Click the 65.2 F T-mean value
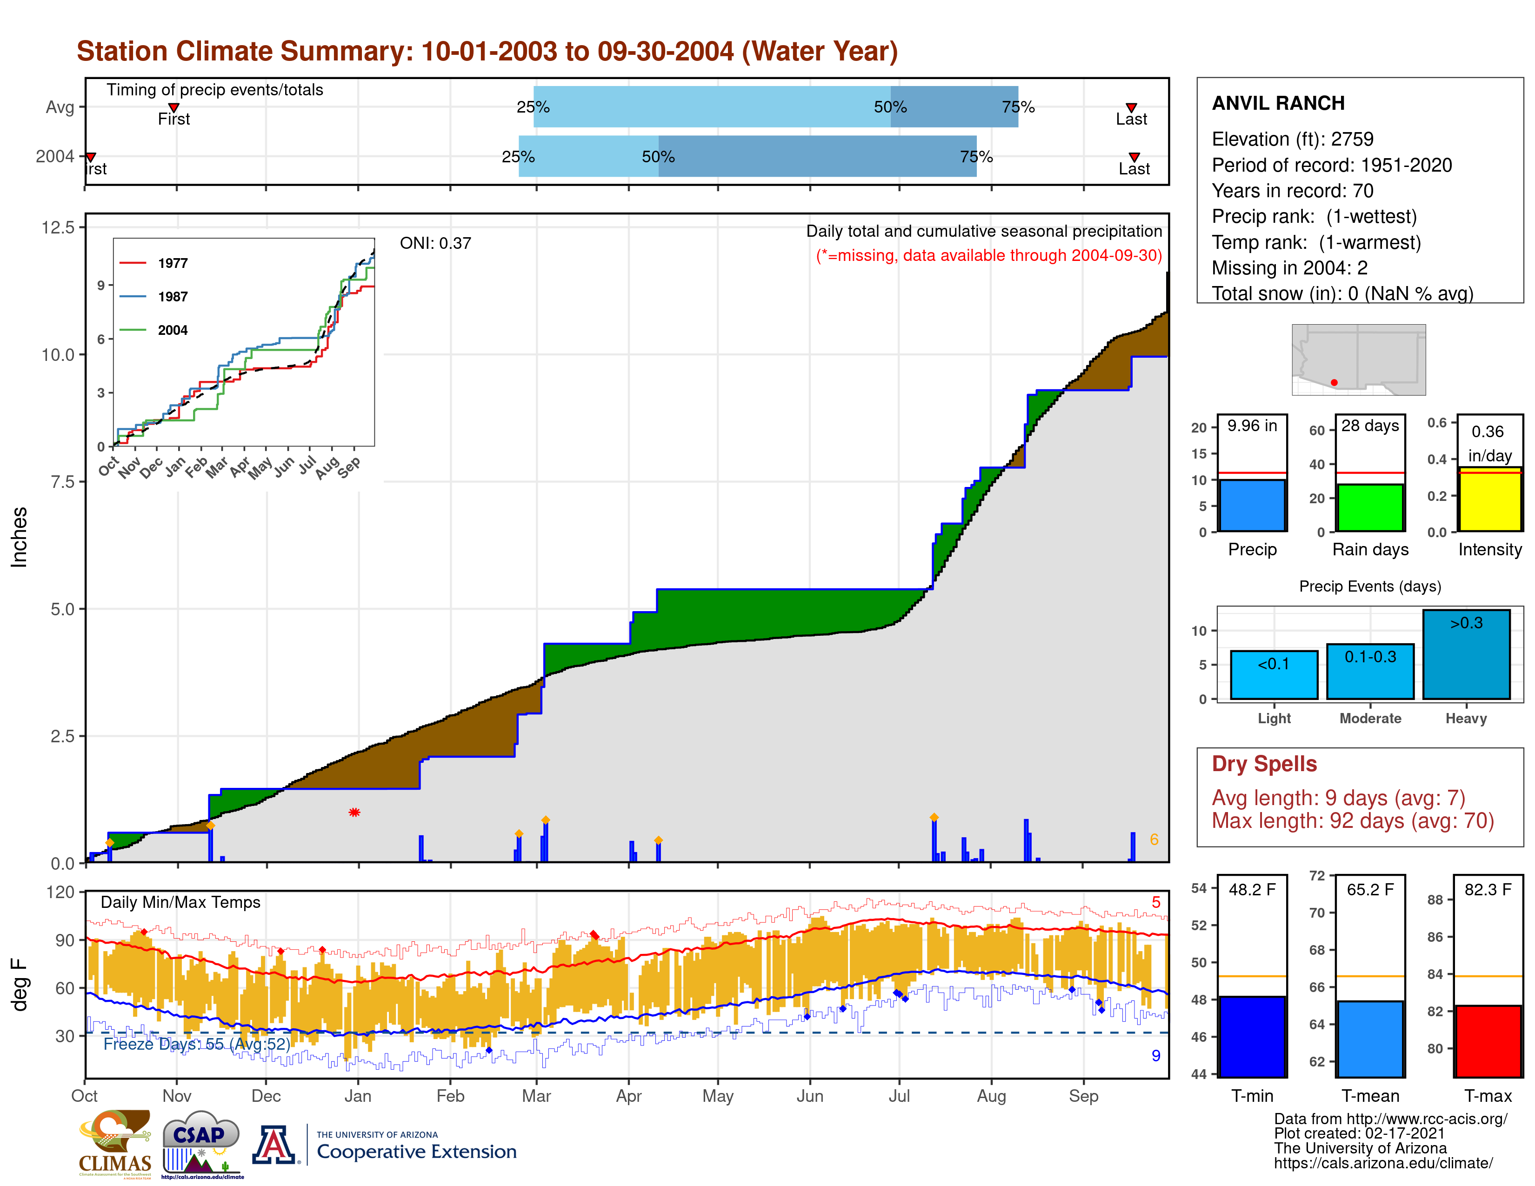 coord(1370,889)
